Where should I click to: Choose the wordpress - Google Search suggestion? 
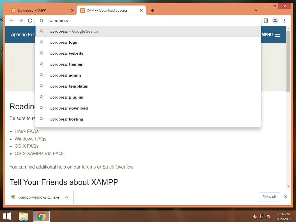coord(148,31)
